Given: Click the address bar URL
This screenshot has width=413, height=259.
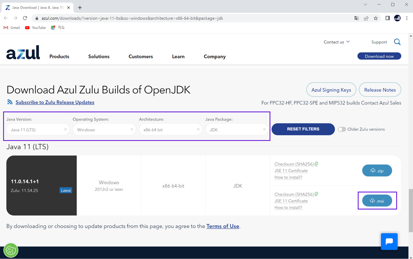Looking at the screenshot, I should point(133,18).
